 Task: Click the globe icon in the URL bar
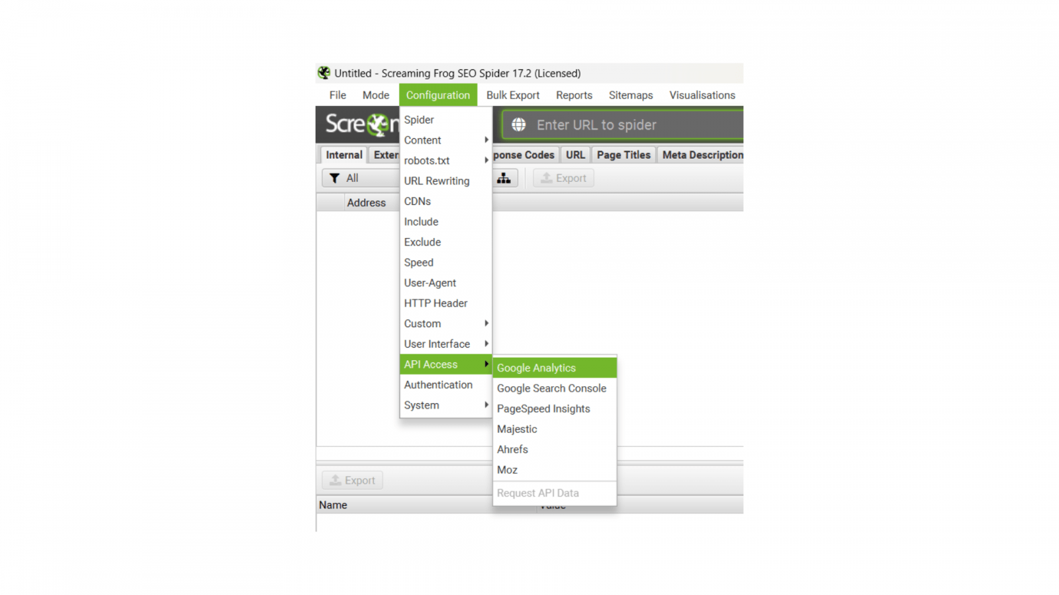click(518, 125)
